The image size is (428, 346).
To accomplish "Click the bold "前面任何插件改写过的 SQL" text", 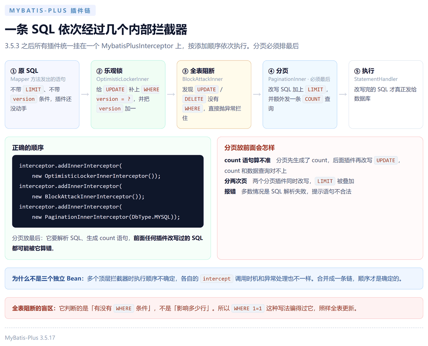I will click(168, 238).
